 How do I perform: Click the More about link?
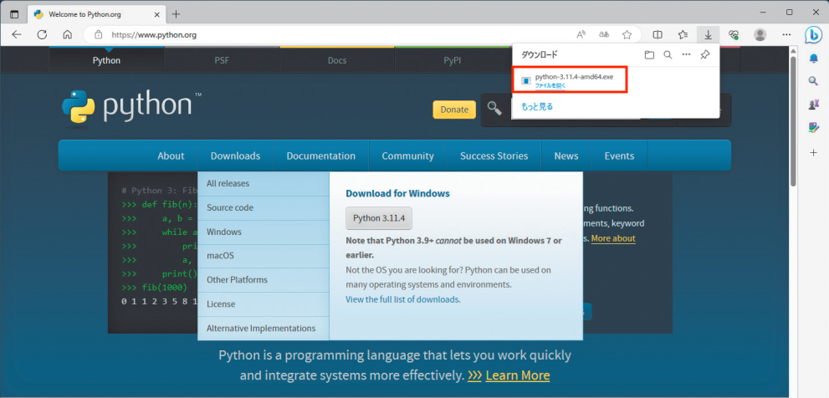(613, 238)
